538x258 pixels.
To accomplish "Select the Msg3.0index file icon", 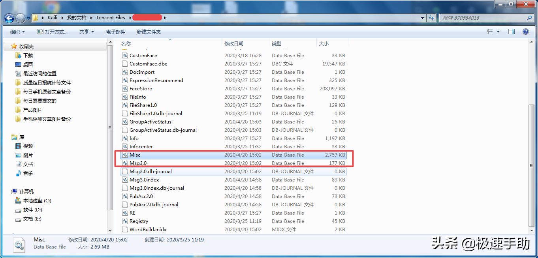I will [125, 180].
